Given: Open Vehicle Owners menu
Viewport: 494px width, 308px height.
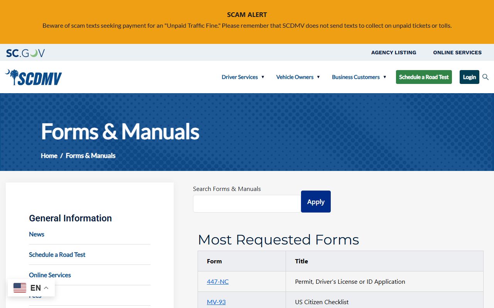Looking at the screenshot, I should pyautogui.click(x=295, y=77).
